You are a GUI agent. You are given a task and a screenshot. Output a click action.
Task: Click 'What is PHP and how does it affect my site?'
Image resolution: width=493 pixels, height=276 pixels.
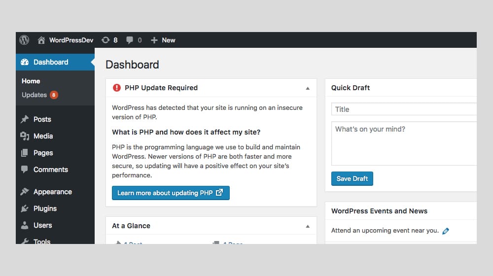(186, 132)
